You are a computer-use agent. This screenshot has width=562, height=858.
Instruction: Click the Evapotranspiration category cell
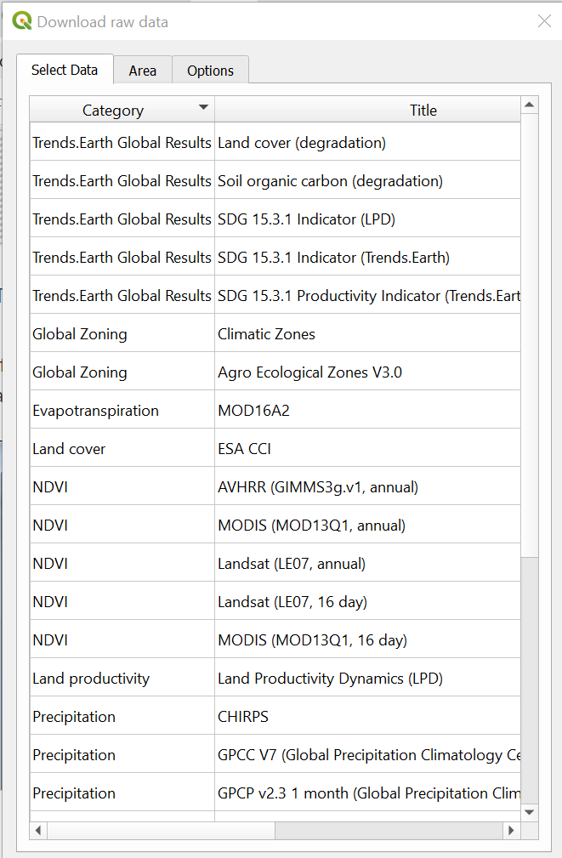[122, 411]
